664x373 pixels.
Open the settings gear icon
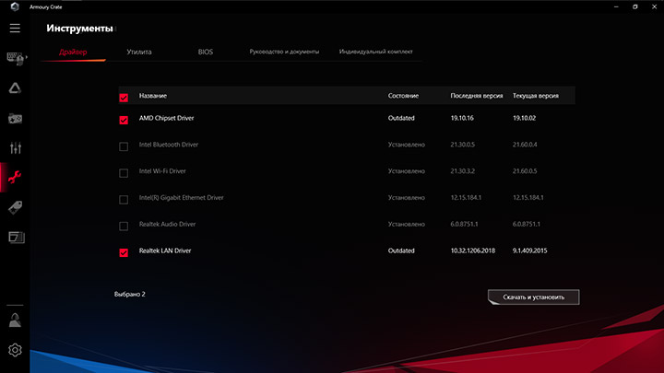(15, 350)
